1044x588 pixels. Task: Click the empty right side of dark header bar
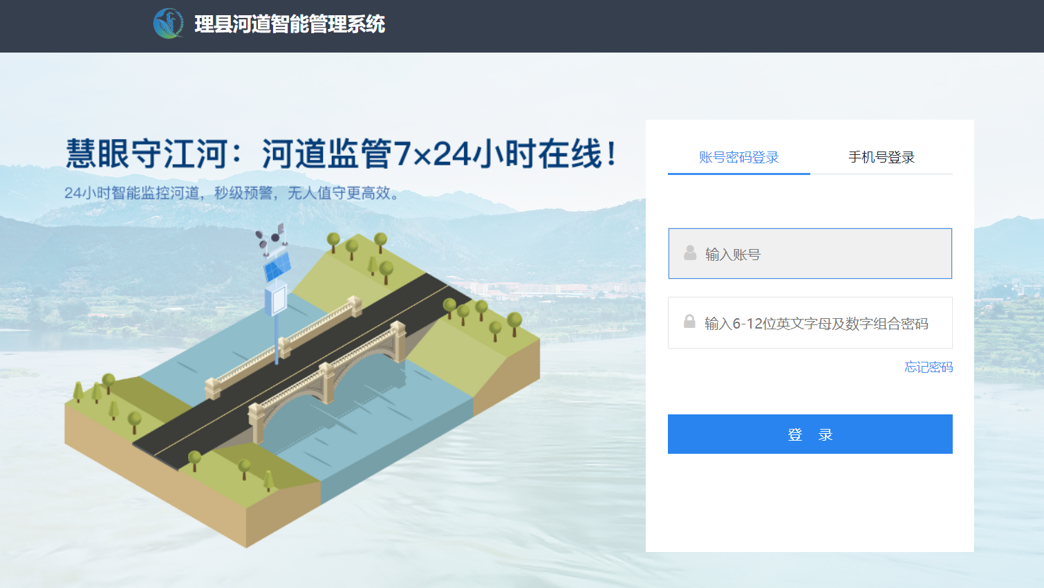pyautogui.click(x=761, y=26)
